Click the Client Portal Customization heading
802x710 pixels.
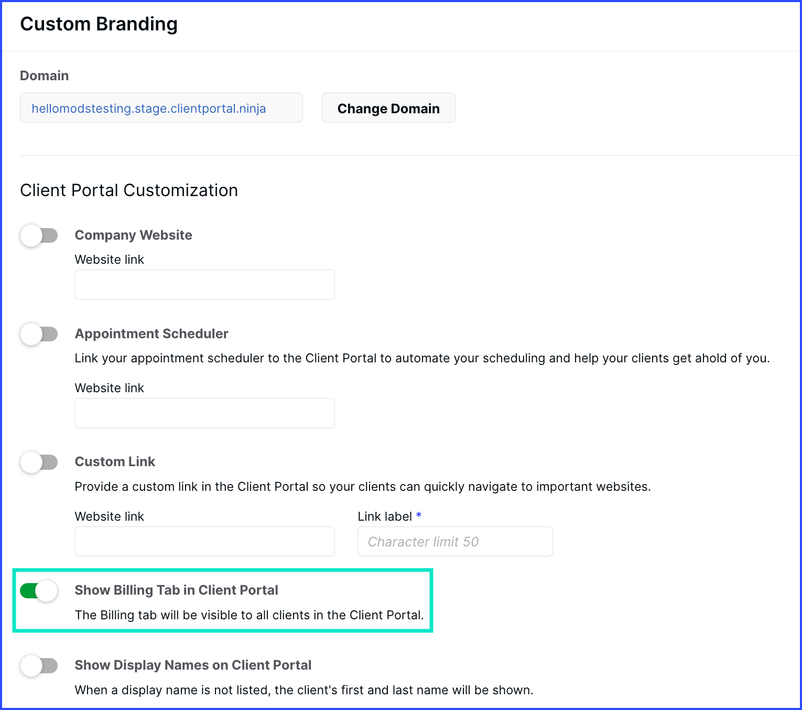[x=129, y=190]
